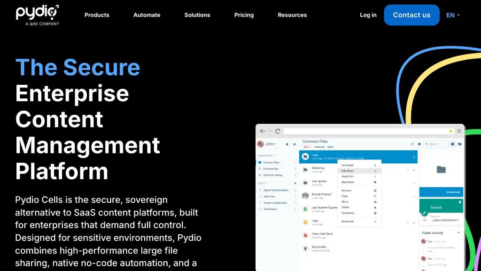Toggle the info panel icon

point(453,144)
